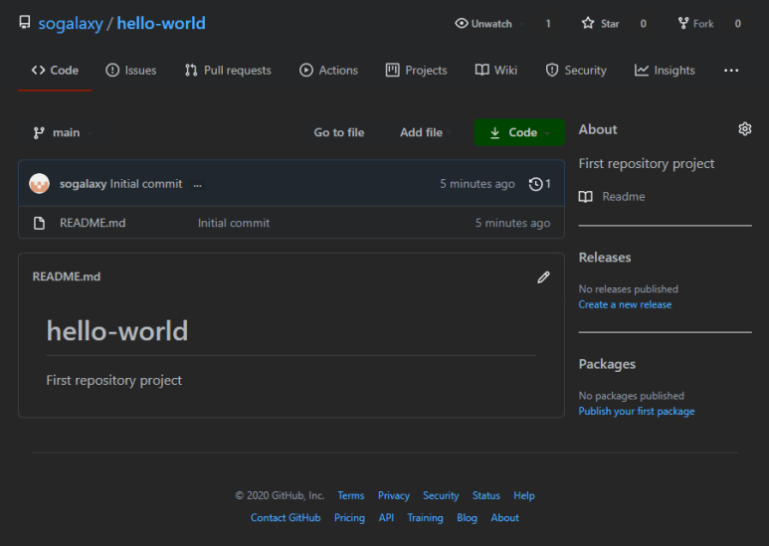The height and width of the screenshot is (546, 769).
Task: Open Initial commit link in README.md row
Action: coord(234,223)
